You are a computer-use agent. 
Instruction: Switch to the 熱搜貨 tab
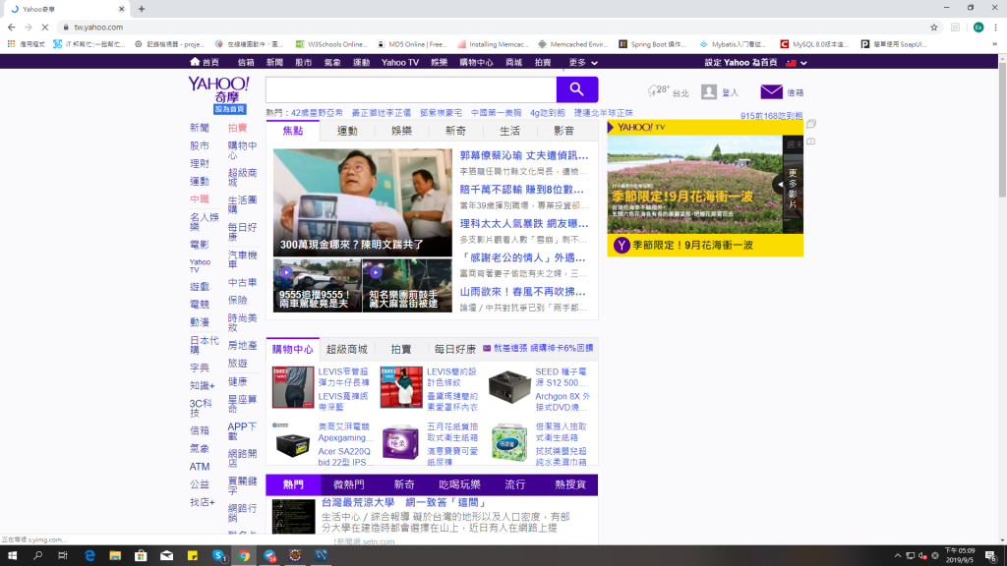click(570, 484)
